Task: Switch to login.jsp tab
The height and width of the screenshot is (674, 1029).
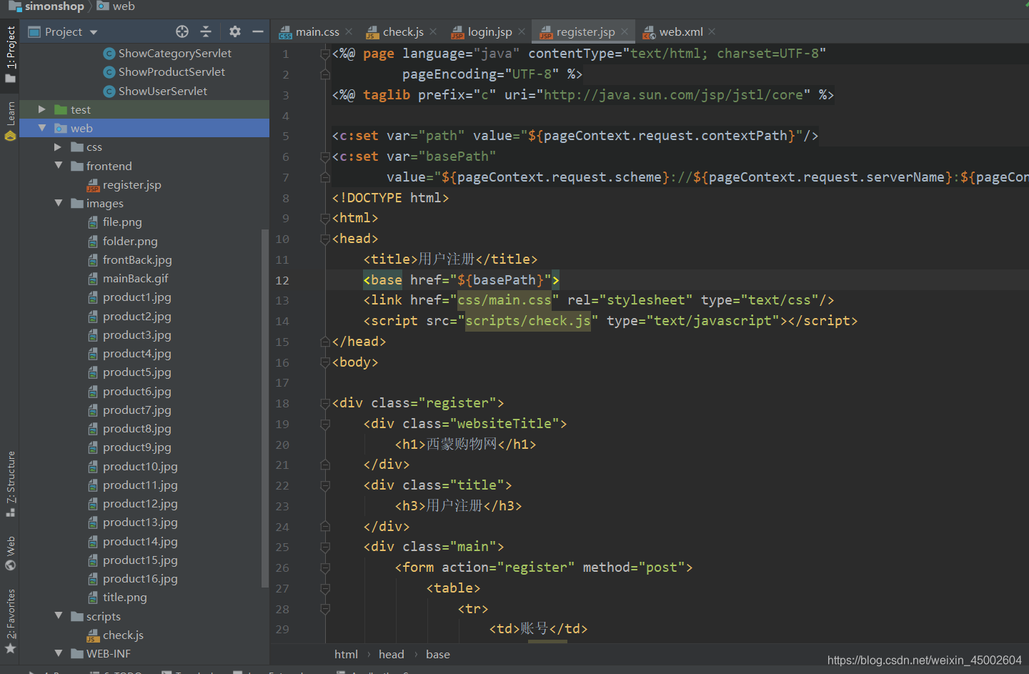Action: [489, 31]
